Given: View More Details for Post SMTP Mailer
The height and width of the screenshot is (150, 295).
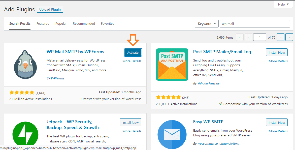Looking at the screenshot, I should (x=278, y=61).
